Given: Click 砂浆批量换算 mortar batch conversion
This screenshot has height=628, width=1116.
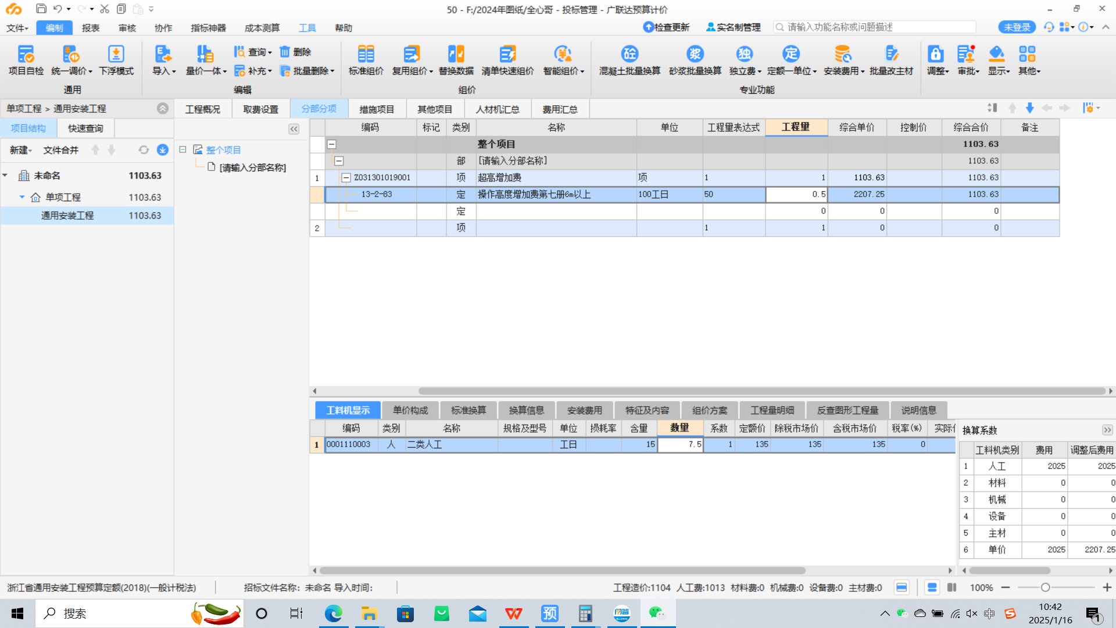Looking at the screenshot, I should [x=695, y=60].
